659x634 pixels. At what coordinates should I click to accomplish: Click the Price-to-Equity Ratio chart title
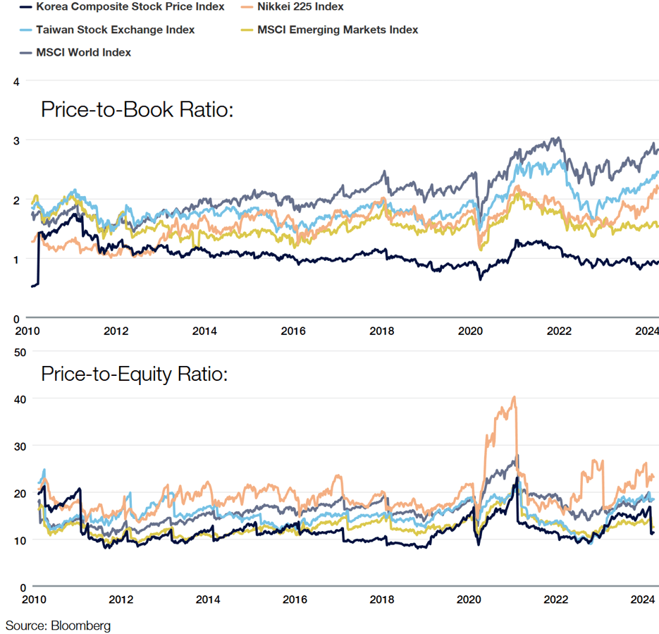click(x=134, y=374)
